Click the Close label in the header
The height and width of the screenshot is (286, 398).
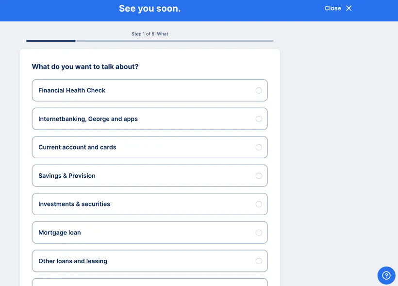332,8
